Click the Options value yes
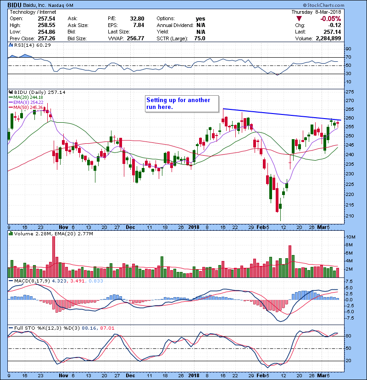This screenshot has width=367, height=380. (200, 19)
